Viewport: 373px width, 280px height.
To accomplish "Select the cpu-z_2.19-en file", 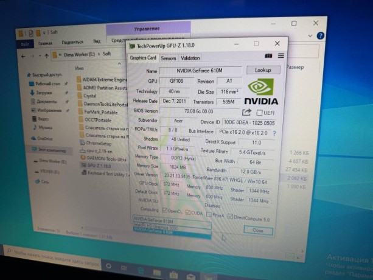I will click(96, 151).
